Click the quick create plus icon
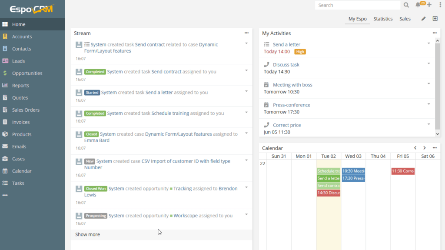 (x=429, y=5)
